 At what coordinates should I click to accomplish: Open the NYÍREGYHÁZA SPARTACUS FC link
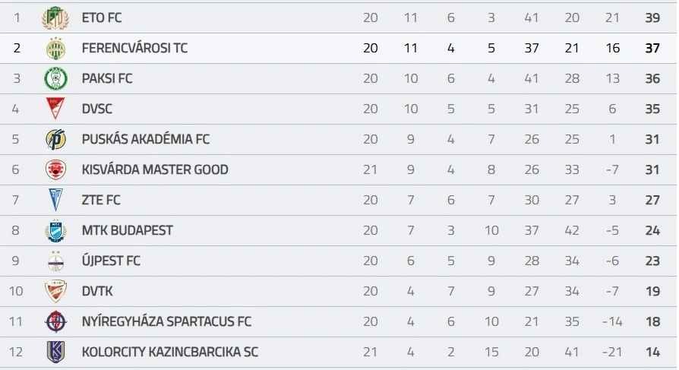(166, 321)
